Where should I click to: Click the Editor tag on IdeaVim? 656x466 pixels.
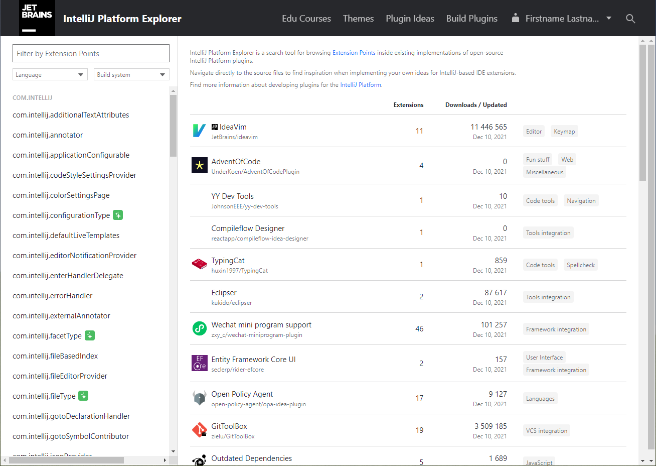(534, 132)
